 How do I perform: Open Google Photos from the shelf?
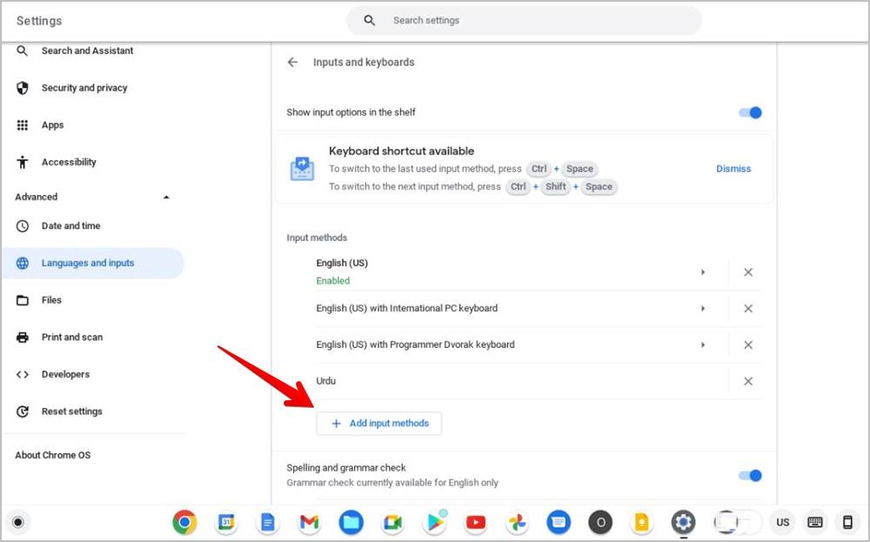click(517, 522)
